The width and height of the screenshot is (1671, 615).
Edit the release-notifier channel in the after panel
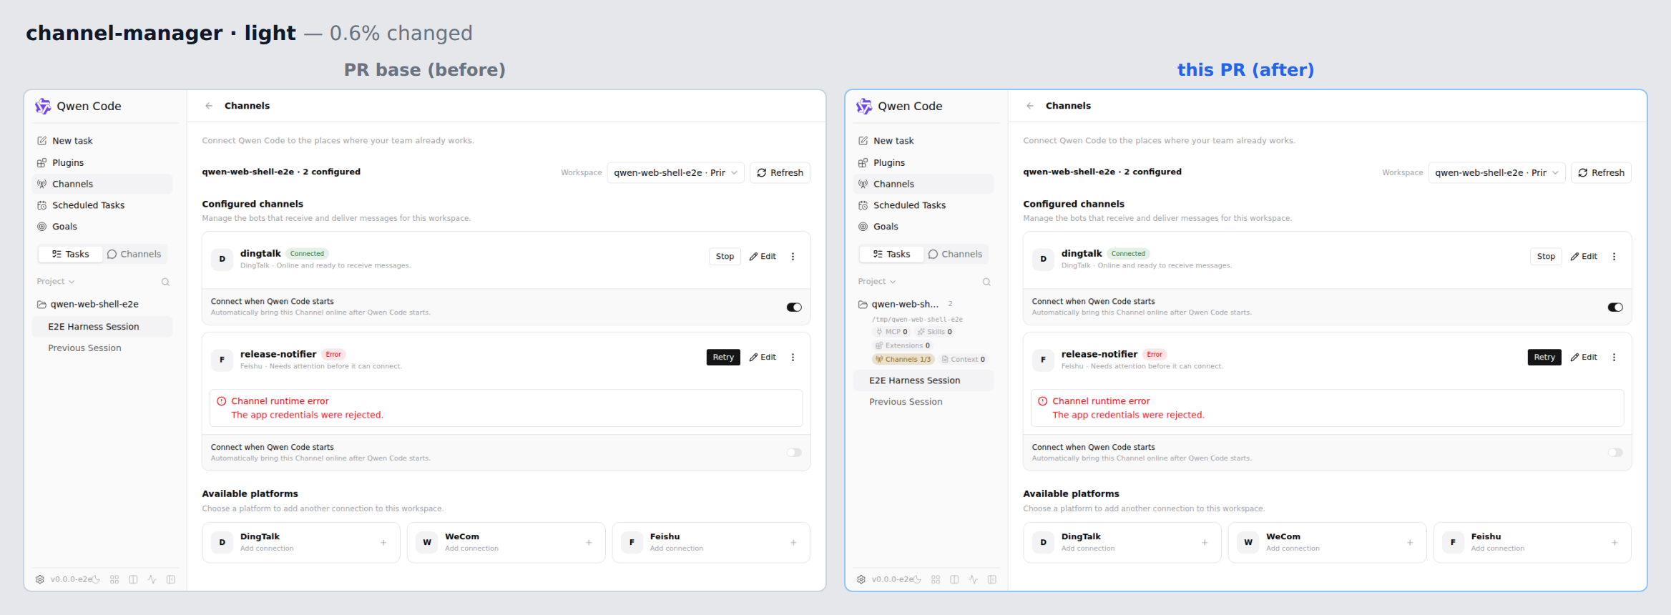pyautogui.click(x=1584, y=358)
